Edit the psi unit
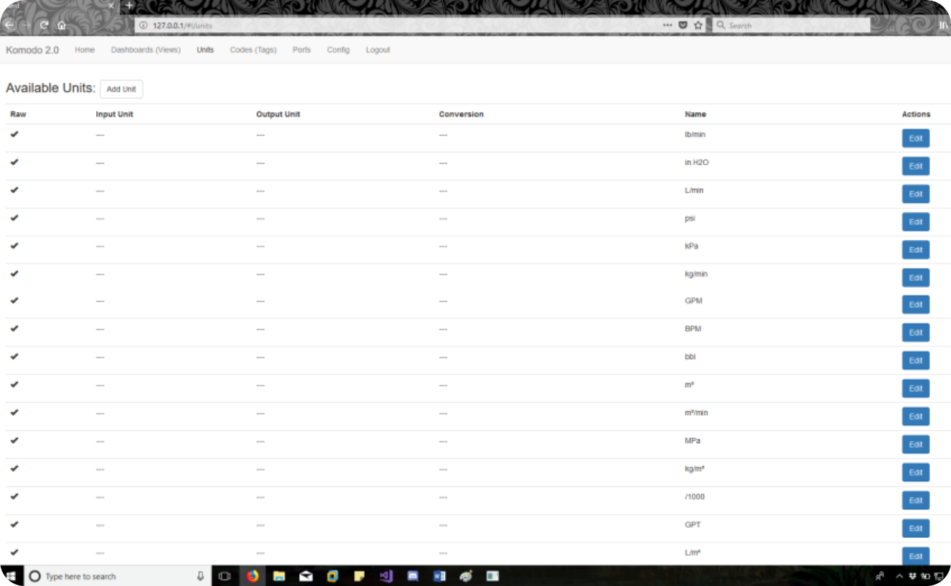 915,222
